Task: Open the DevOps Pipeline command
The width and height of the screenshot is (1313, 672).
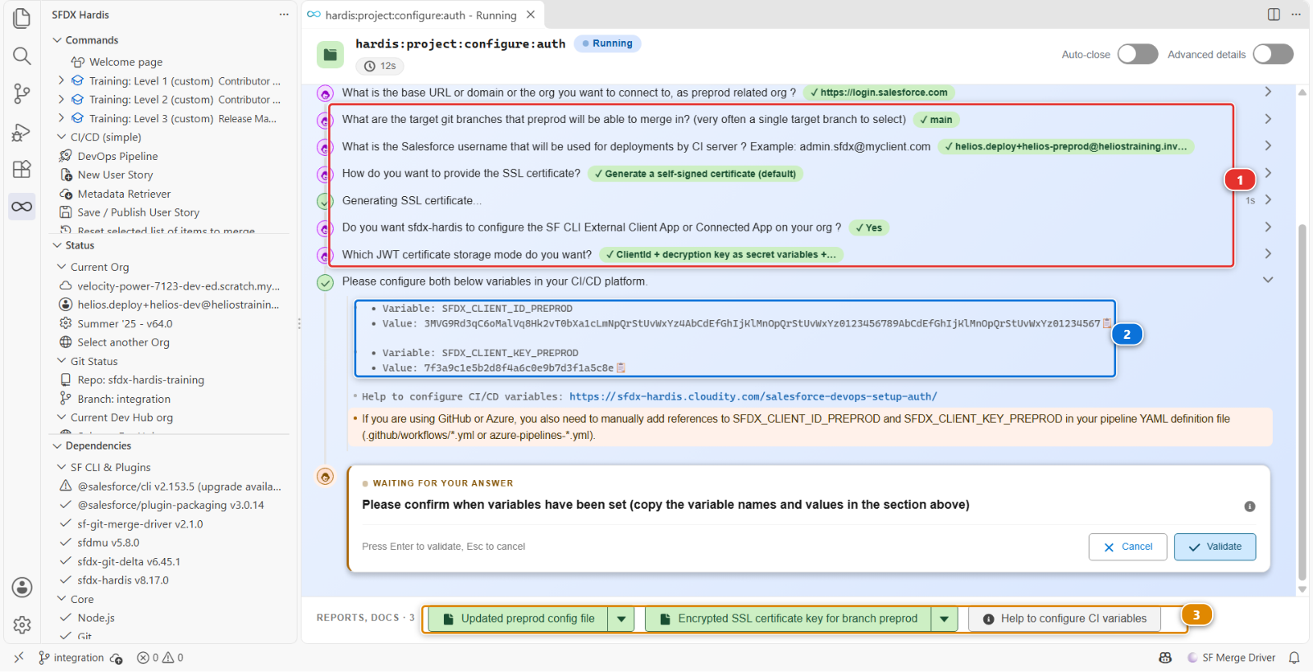Action: click(x=117, y=156)
